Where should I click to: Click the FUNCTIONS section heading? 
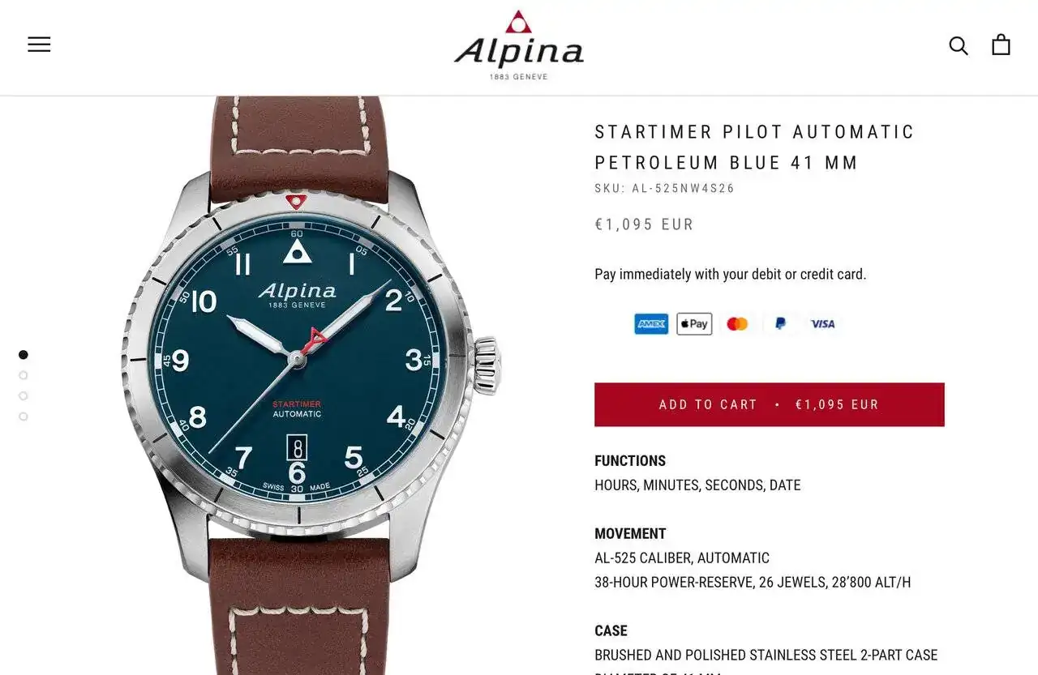pyautogui.click(x=630, y=461)
